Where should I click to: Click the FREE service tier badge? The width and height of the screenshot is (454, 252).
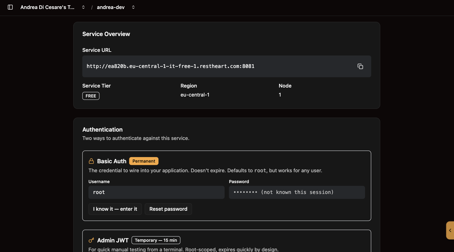91,96
